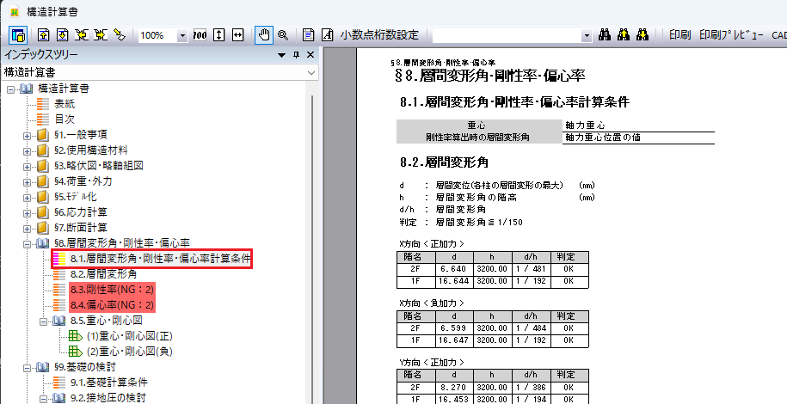Open the 構造計算書 combo box
This screenshot has height=404, width=787.
(312, 72)
